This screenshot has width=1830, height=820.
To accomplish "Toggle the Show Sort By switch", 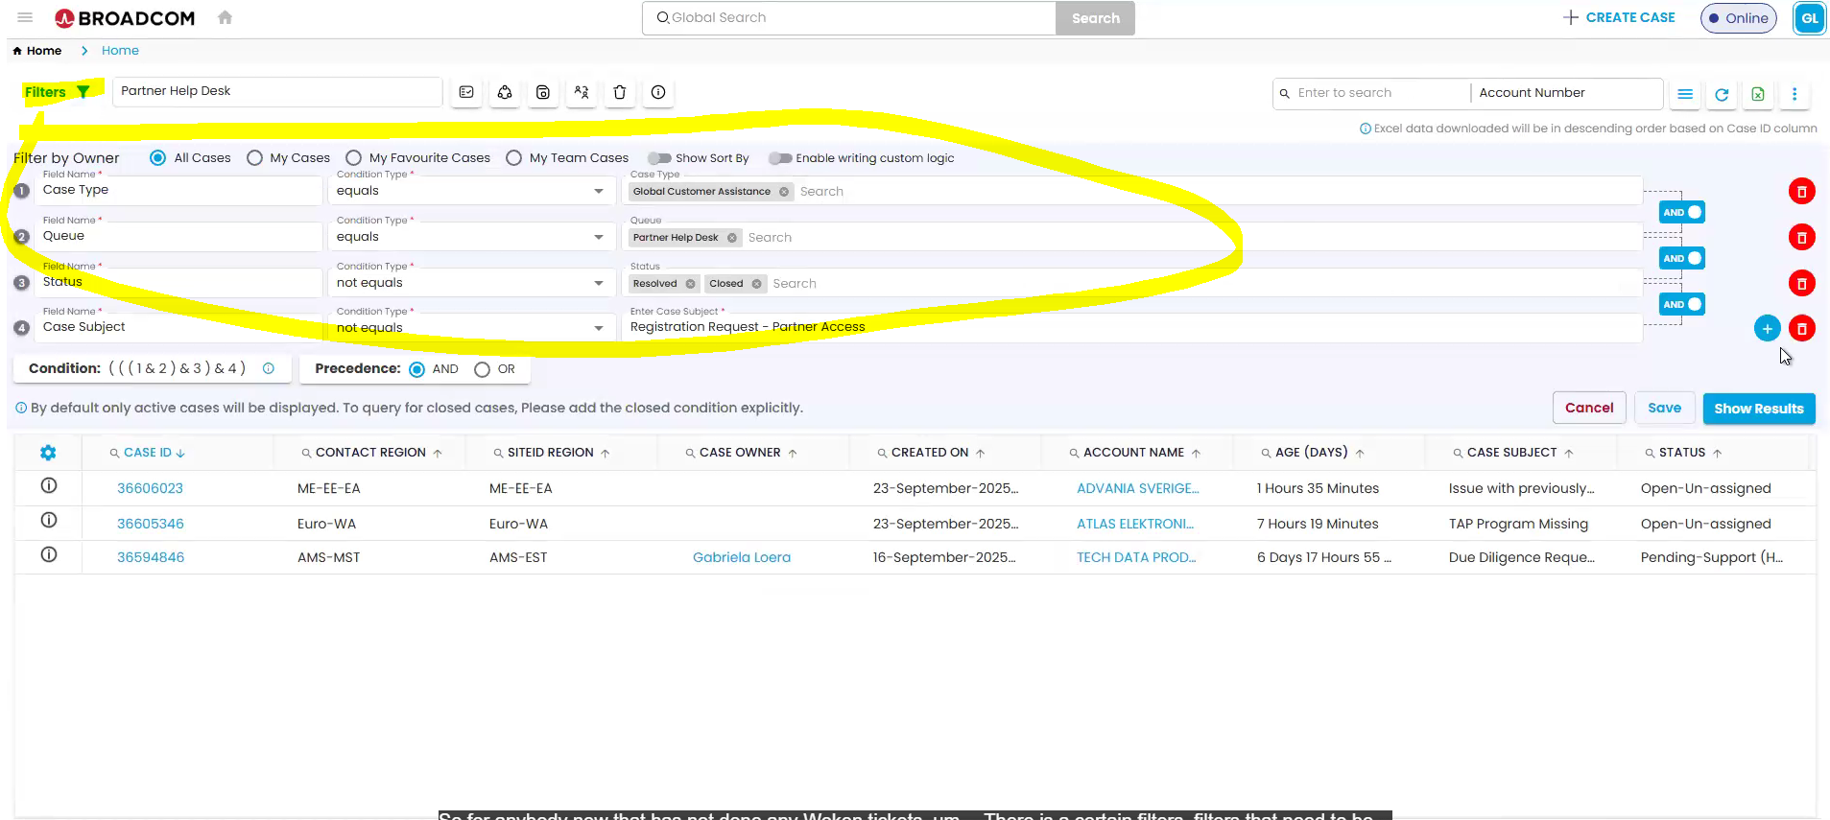I will pos(659,158).
